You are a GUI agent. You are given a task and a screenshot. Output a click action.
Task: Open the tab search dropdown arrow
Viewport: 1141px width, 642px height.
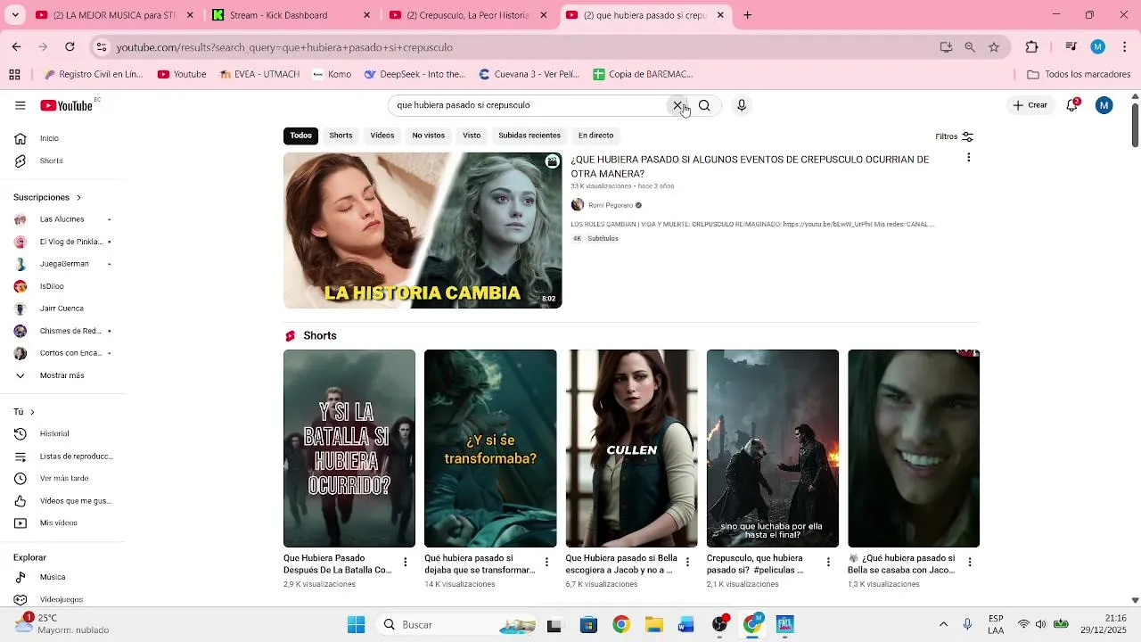(15, 15)
